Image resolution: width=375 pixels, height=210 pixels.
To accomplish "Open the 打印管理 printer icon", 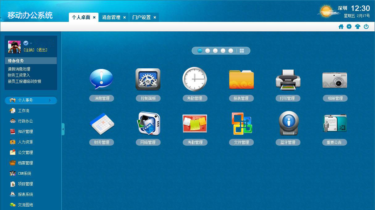I will point(288,79).
